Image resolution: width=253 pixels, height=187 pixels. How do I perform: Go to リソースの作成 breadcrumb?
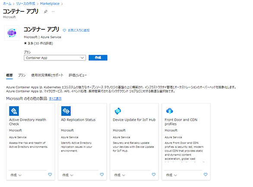[x=25, y=4]
